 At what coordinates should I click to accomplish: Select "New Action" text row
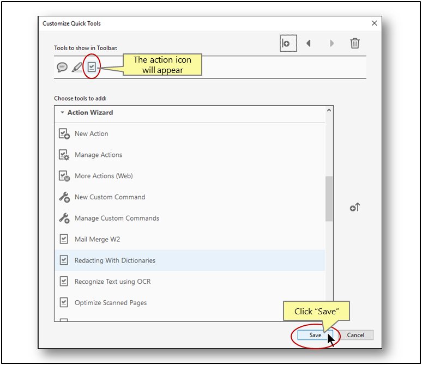click(x=190, y=133)
